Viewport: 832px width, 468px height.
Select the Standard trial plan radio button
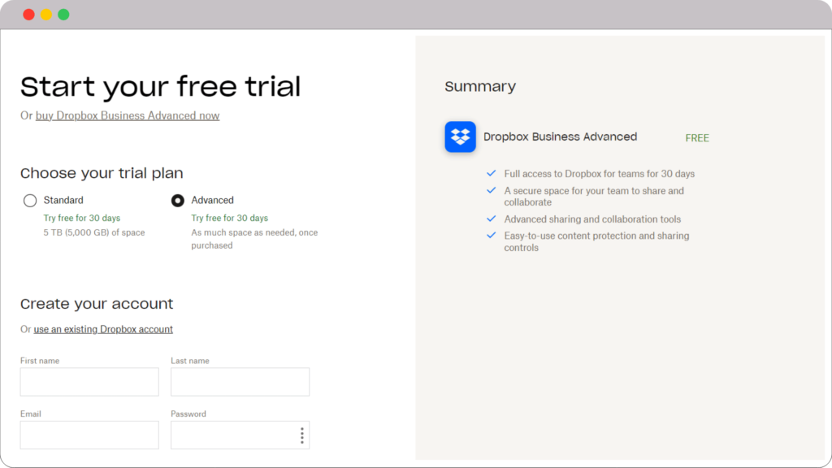29,200
